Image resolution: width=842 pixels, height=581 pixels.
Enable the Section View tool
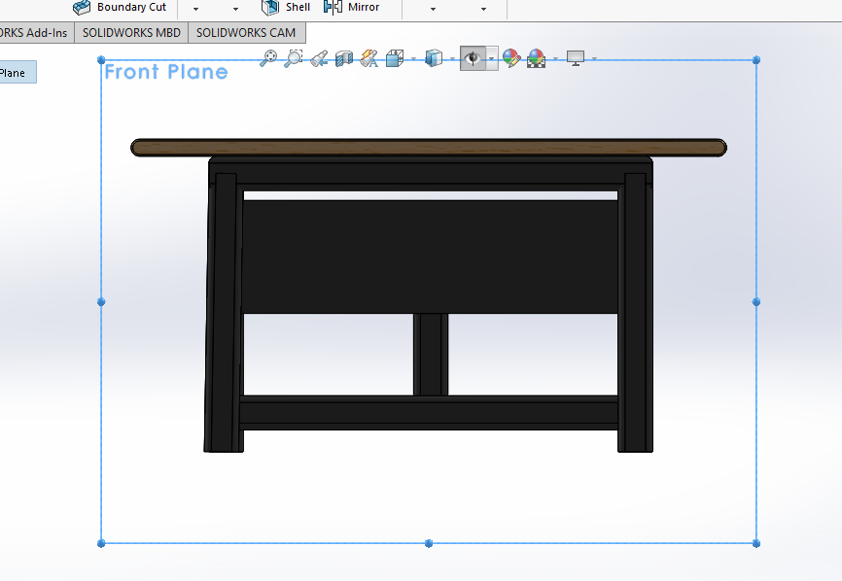pyautogui.click(x=342, y=58)
